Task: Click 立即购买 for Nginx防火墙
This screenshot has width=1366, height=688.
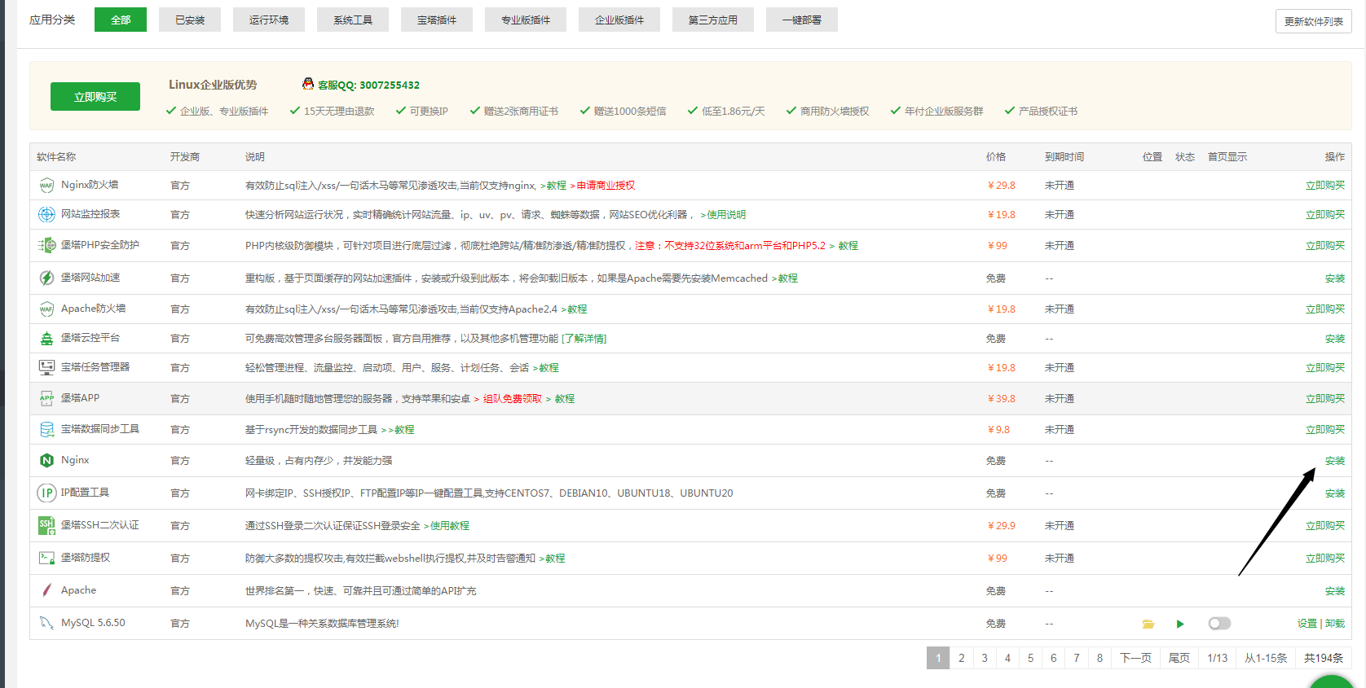Action: (1325, 186)
